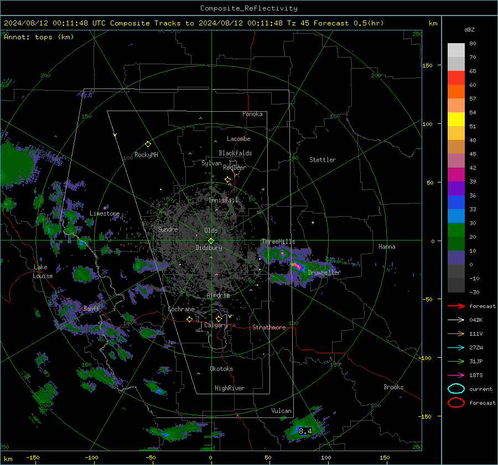Click the Strathmore town label
The height and width of the screenshot is (465, 498).
(269, 327)
